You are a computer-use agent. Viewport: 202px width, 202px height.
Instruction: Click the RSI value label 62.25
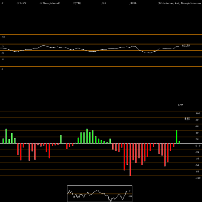[186, 46]
